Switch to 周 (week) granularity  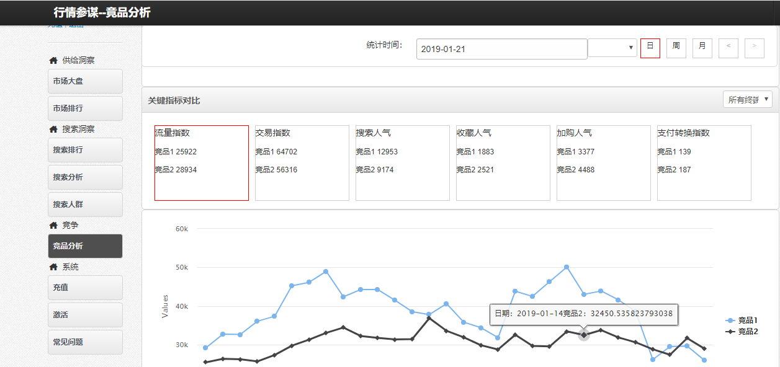click(x=676, y=48)
